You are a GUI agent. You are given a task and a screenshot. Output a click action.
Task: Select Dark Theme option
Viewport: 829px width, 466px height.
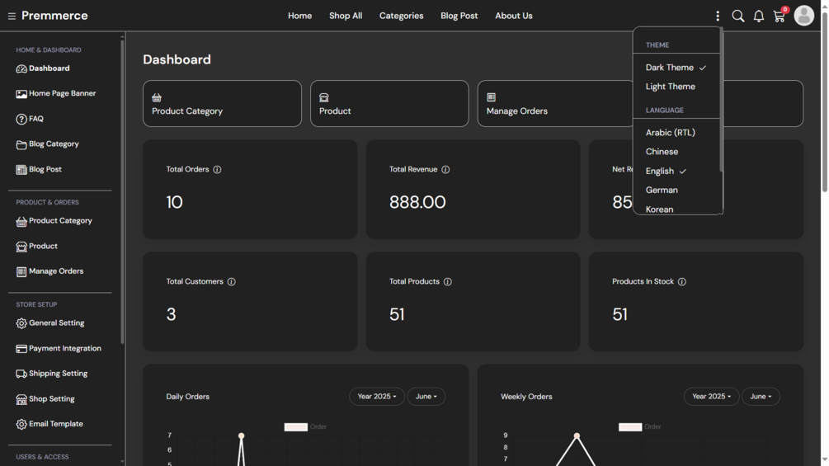pyautogui.click(x=676, y=68)
